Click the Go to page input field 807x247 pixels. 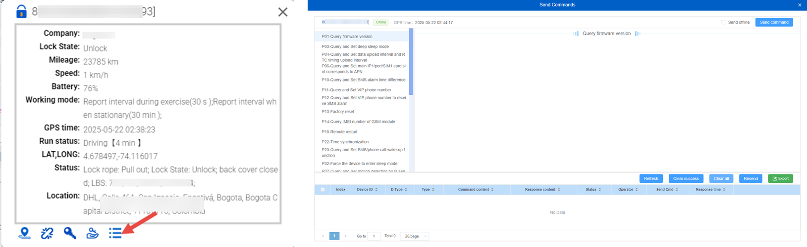coord(374,236)
